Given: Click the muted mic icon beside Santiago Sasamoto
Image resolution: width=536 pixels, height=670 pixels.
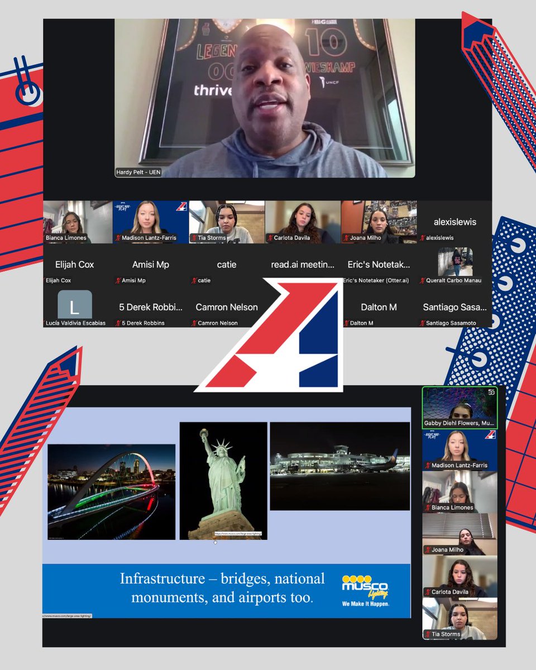Looking at the screenshot, I should coord(422,323).
